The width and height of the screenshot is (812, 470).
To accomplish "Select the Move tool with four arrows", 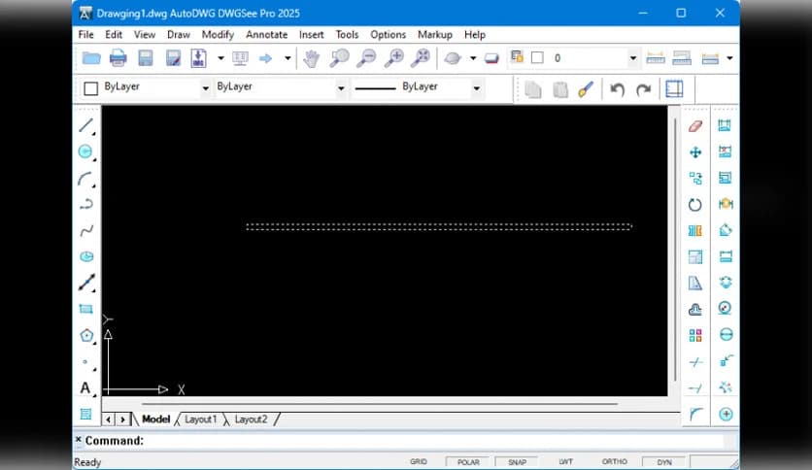I will click(695, 152).
